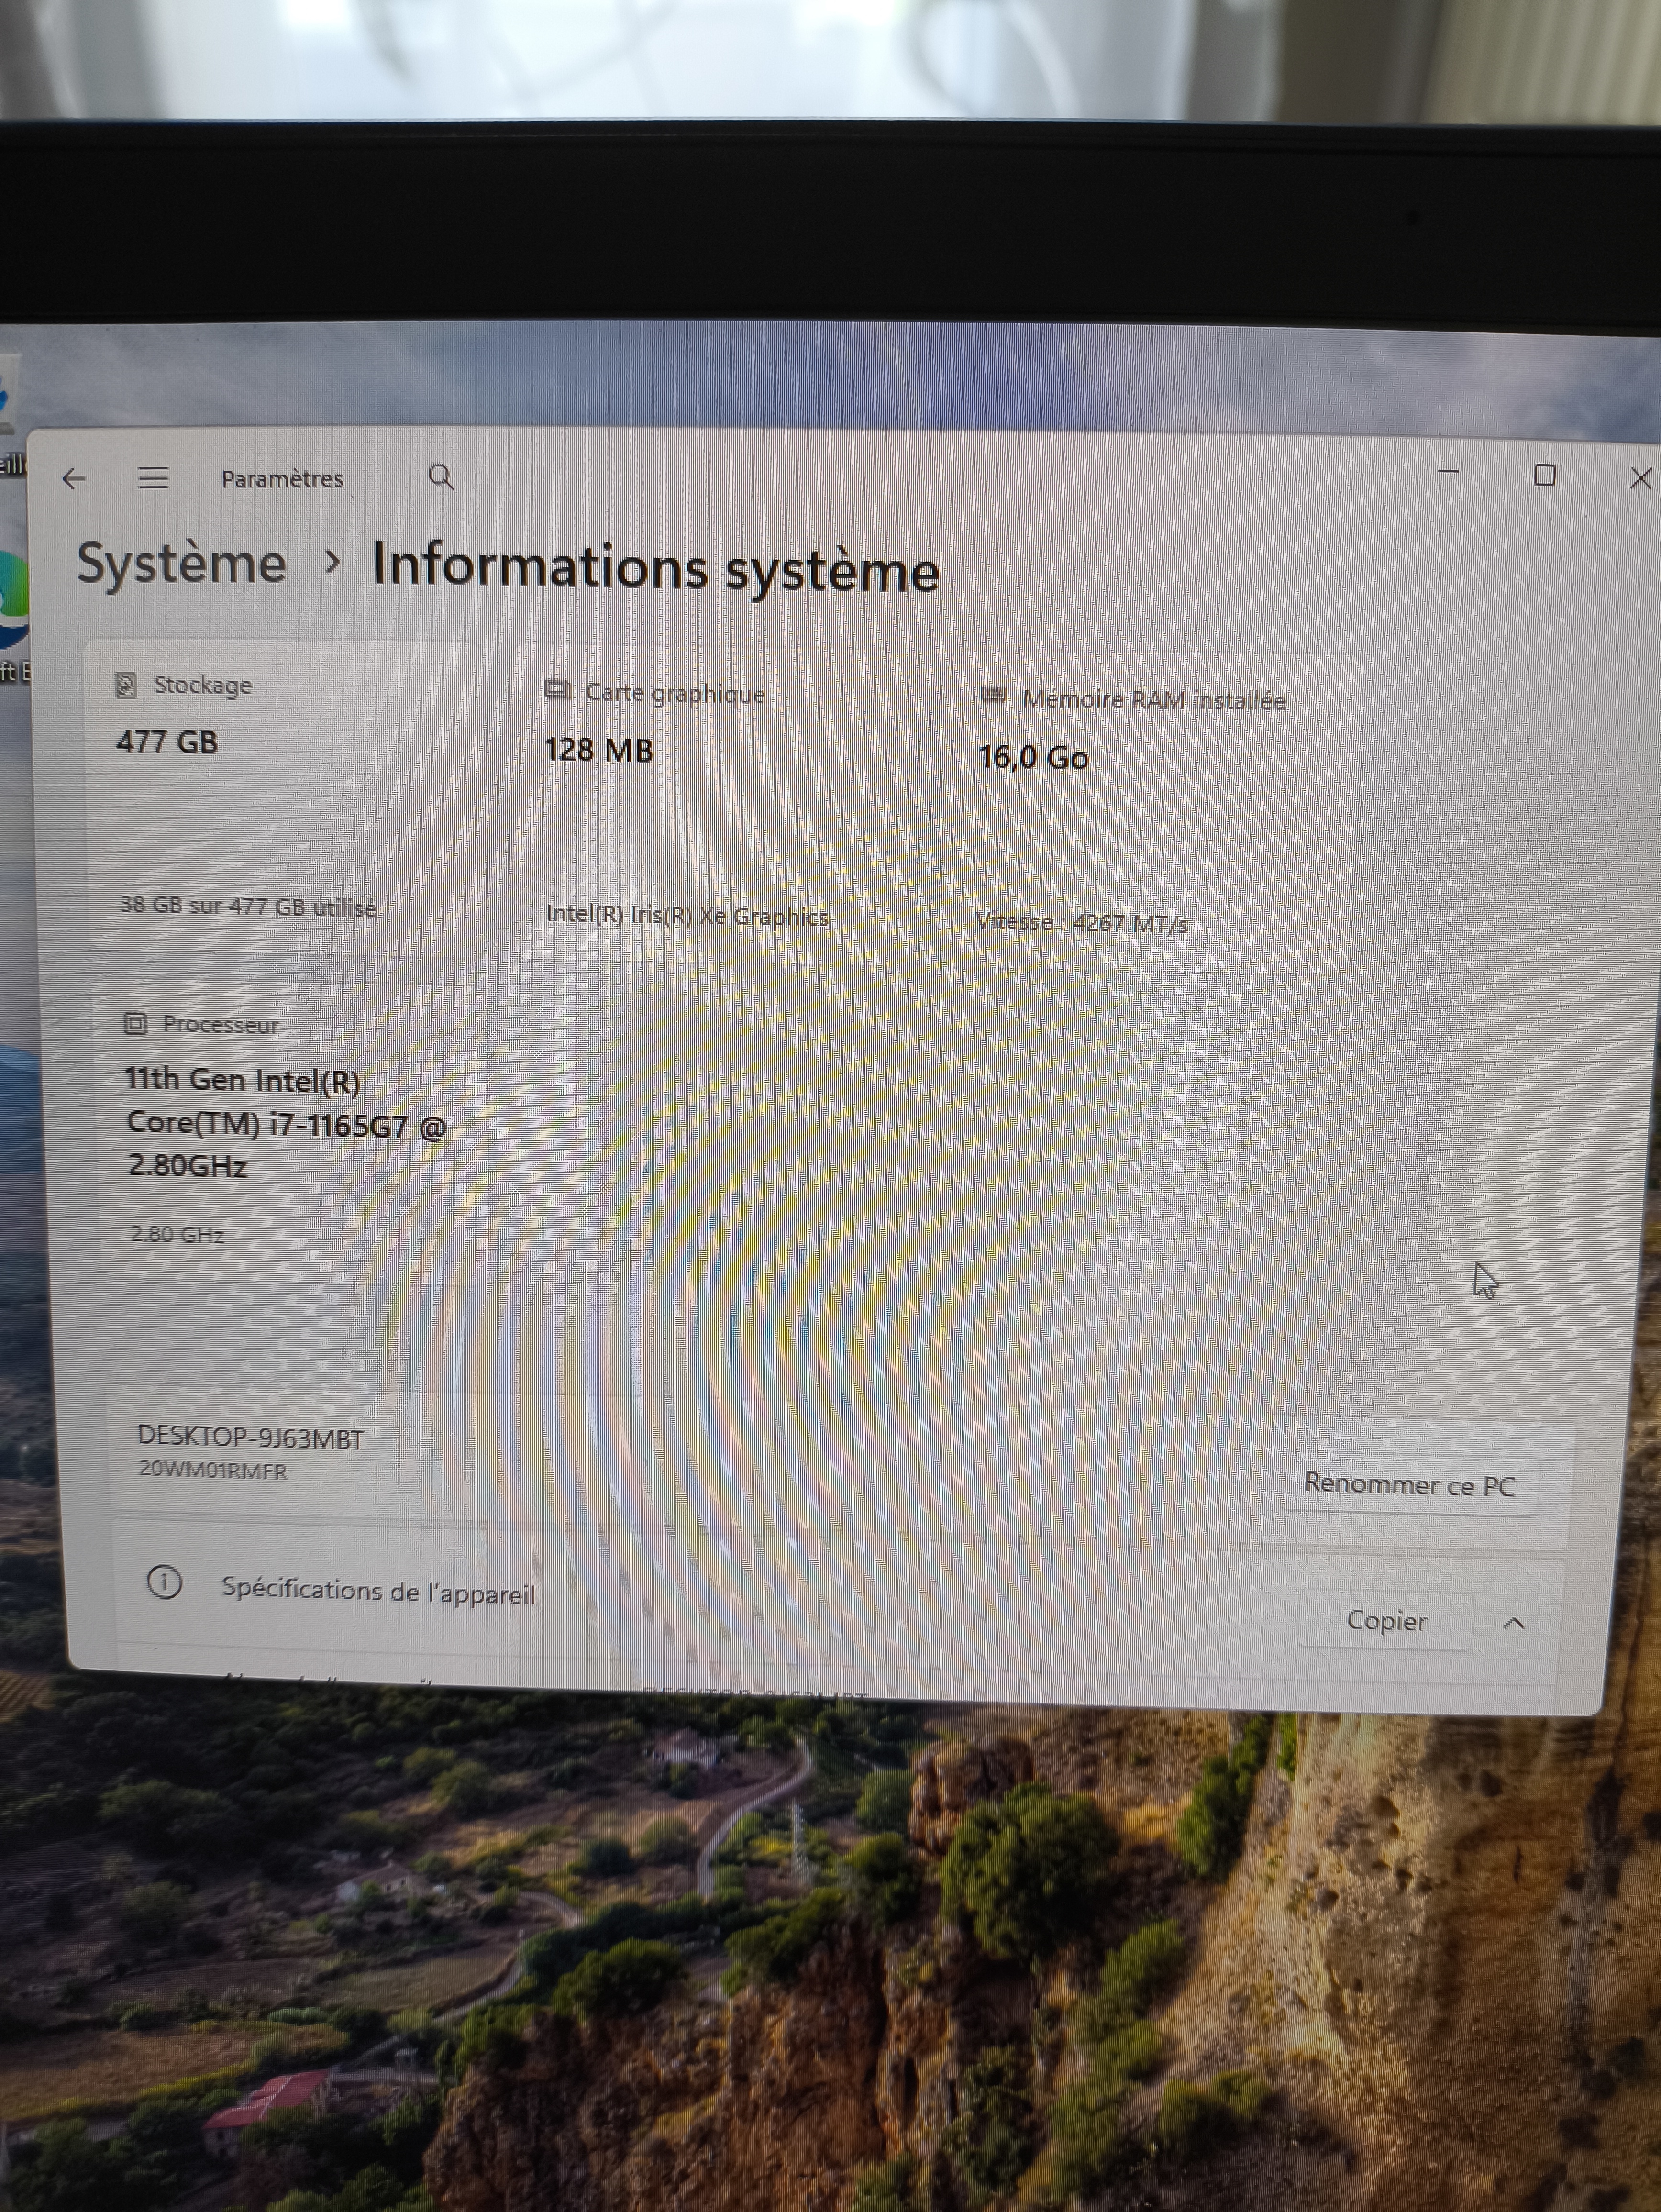This screenshot has height=2212, width=1661.
Task: Minimize the Paramètres window
Action: tap(1449, 472)
